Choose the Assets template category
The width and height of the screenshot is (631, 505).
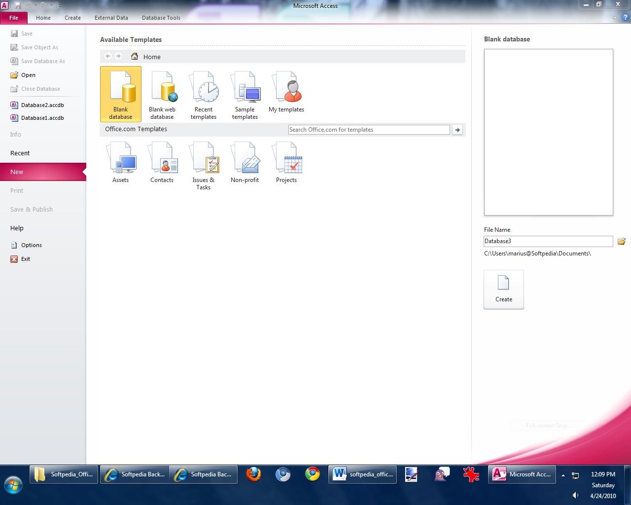tap(121, 163)
